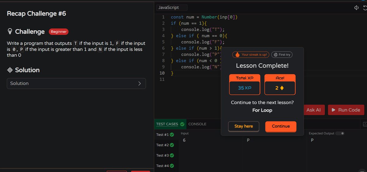
Task: Click the Total XP card
Action: (245, 84)
